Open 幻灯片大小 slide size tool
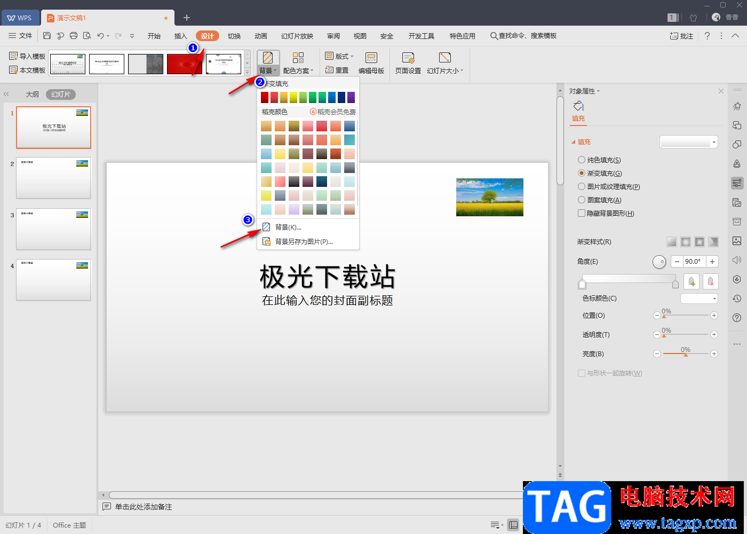The image size is (747, 534). 445,63
